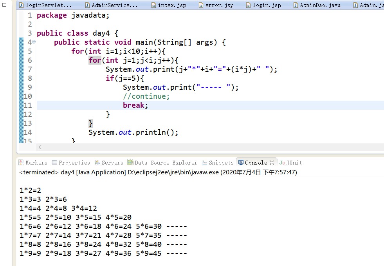Click the Markers view icon
This screenshot has width=384, height=266.
[21, 163]
